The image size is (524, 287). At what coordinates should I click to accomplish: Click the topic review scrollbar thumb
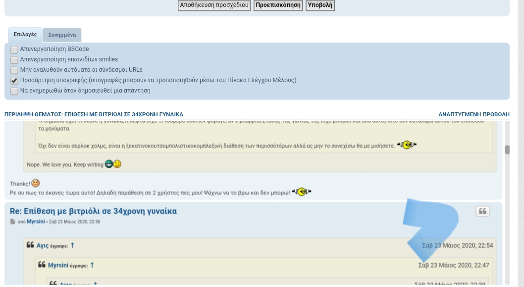pos(507,150)
